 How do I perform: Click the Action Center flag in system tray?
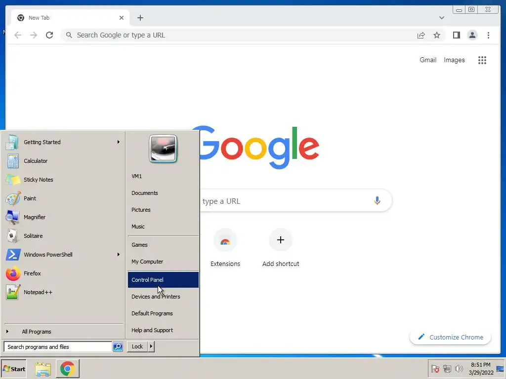pyautogui.click(x=435, y=369)
